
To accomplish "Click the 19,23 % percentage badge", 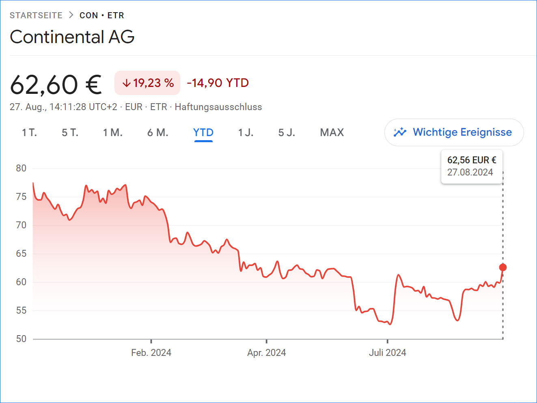I will pos(147,82).
